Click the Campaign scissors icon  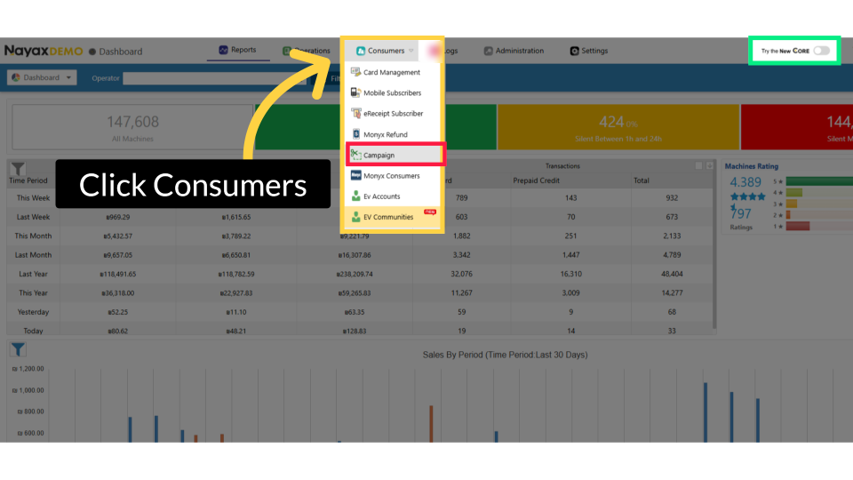click(355, 155)
